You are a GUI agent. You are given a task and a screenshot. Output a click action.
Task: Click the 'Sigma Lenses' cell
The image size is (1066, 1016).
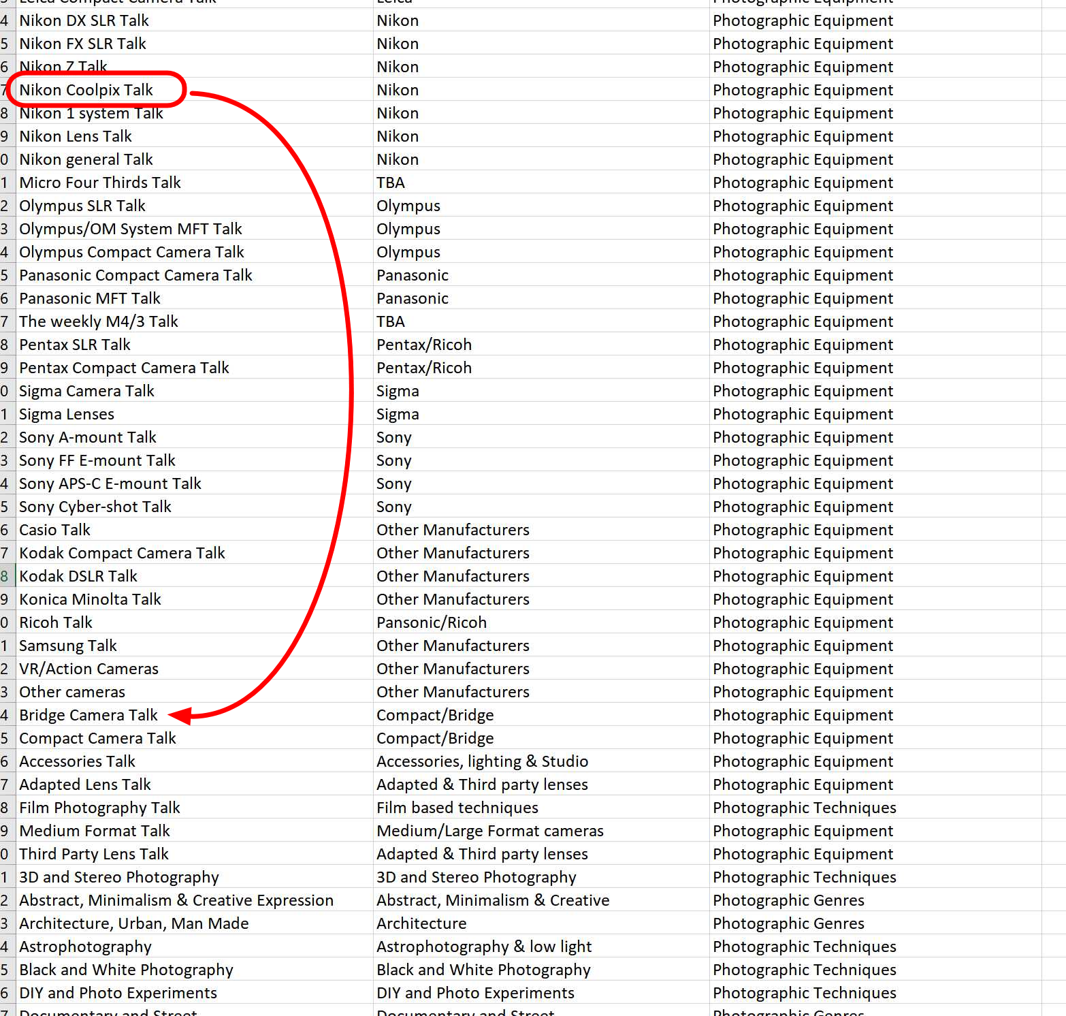[194, 414]
